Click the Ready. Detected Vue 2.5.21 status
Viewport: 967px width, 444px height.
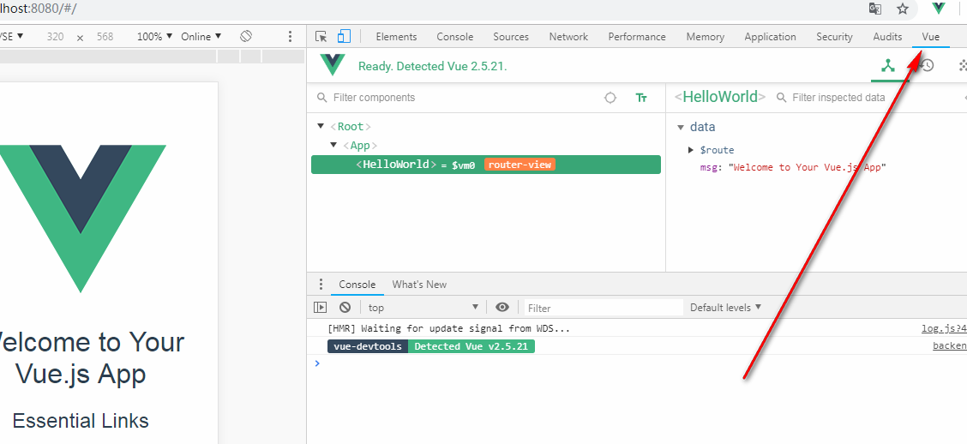click(432, 66)
